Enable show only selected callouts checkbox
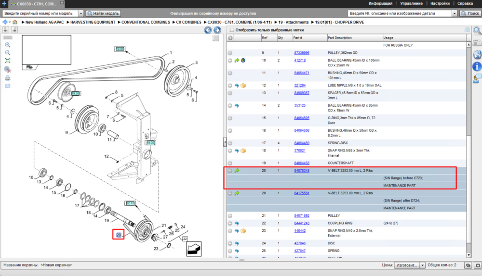 pos(232,30)
